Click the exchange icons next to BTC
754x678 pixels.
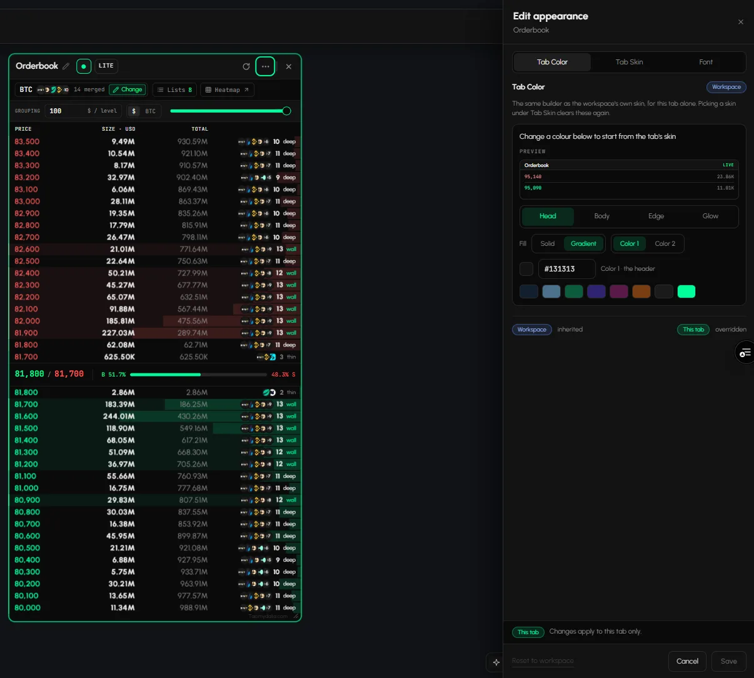click(53, 89)
